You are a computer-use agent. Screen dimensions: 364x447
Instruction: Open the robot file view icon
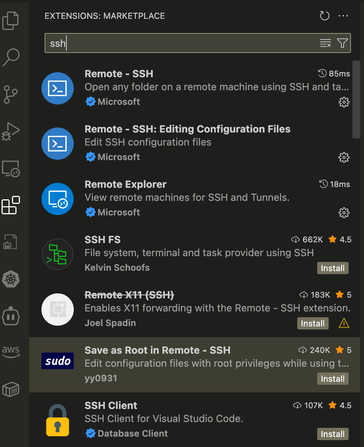pos(10,242)
